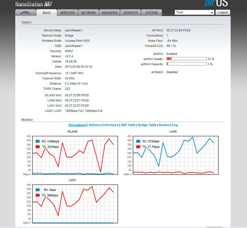The height and width of the screenshot is (228, 247).
Task: Open the SERVICES tab
Action: (130, 13)
